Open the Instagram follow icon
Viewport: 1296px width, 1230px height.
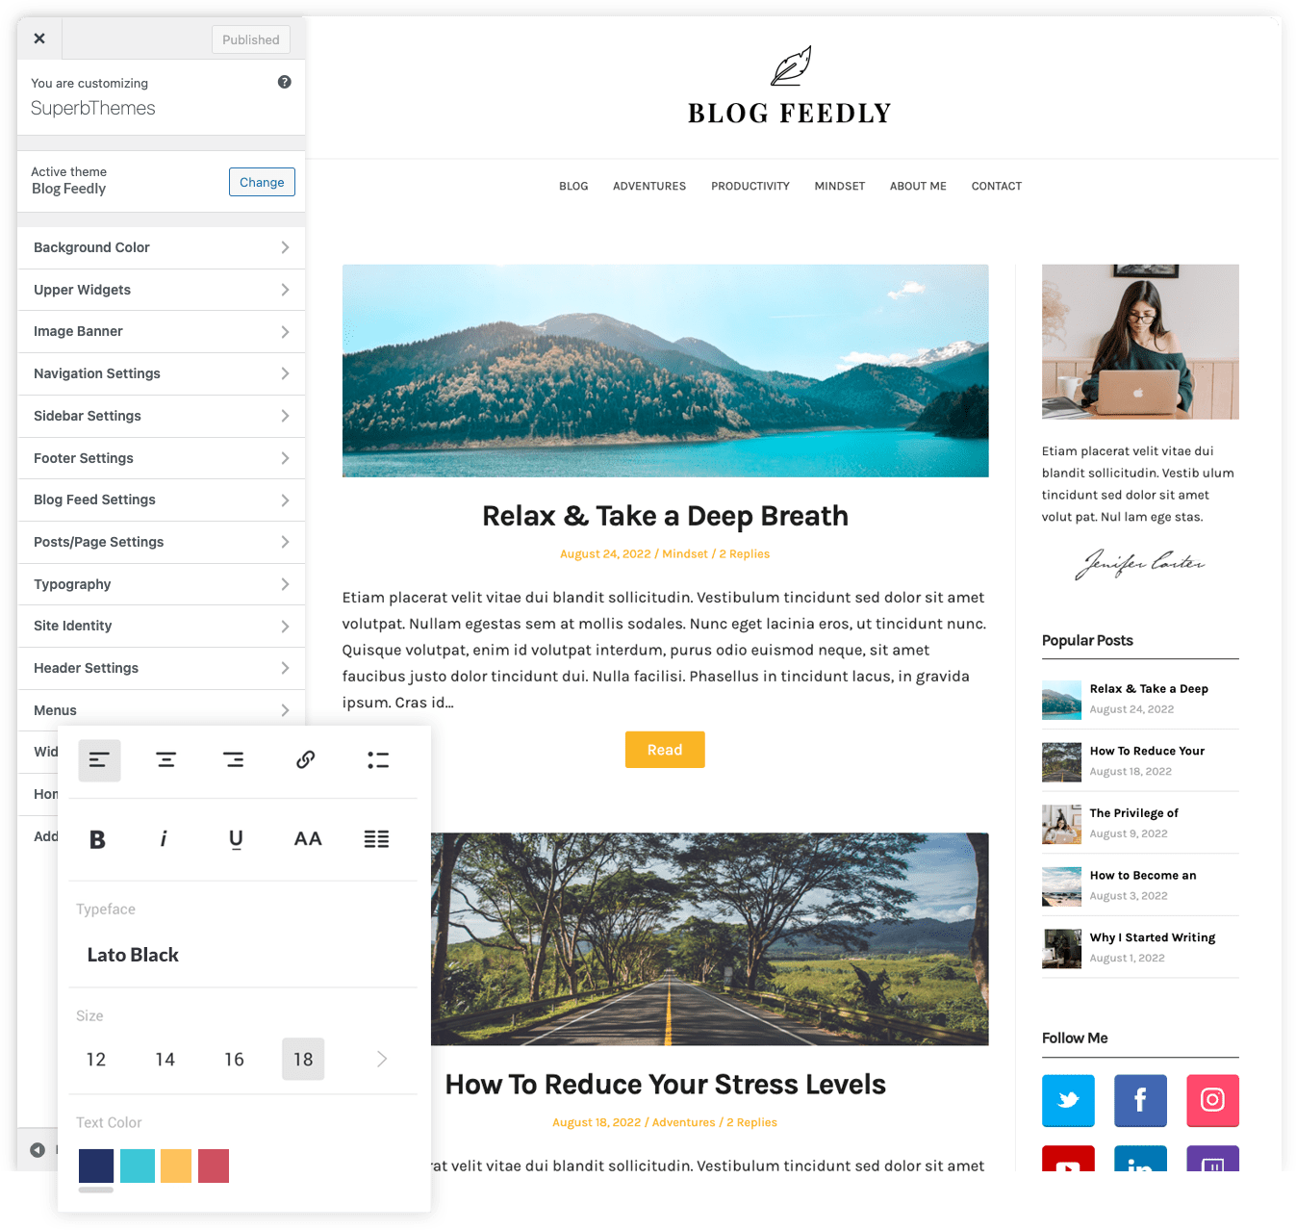point(1212,1100)
